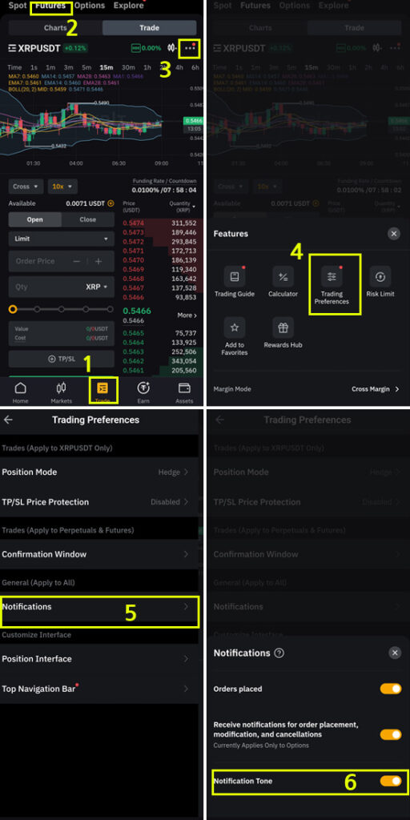The height and width of the screenshot is (820, 410).
Task: Click the TP/SL button
Action: (x=61, y=360)
